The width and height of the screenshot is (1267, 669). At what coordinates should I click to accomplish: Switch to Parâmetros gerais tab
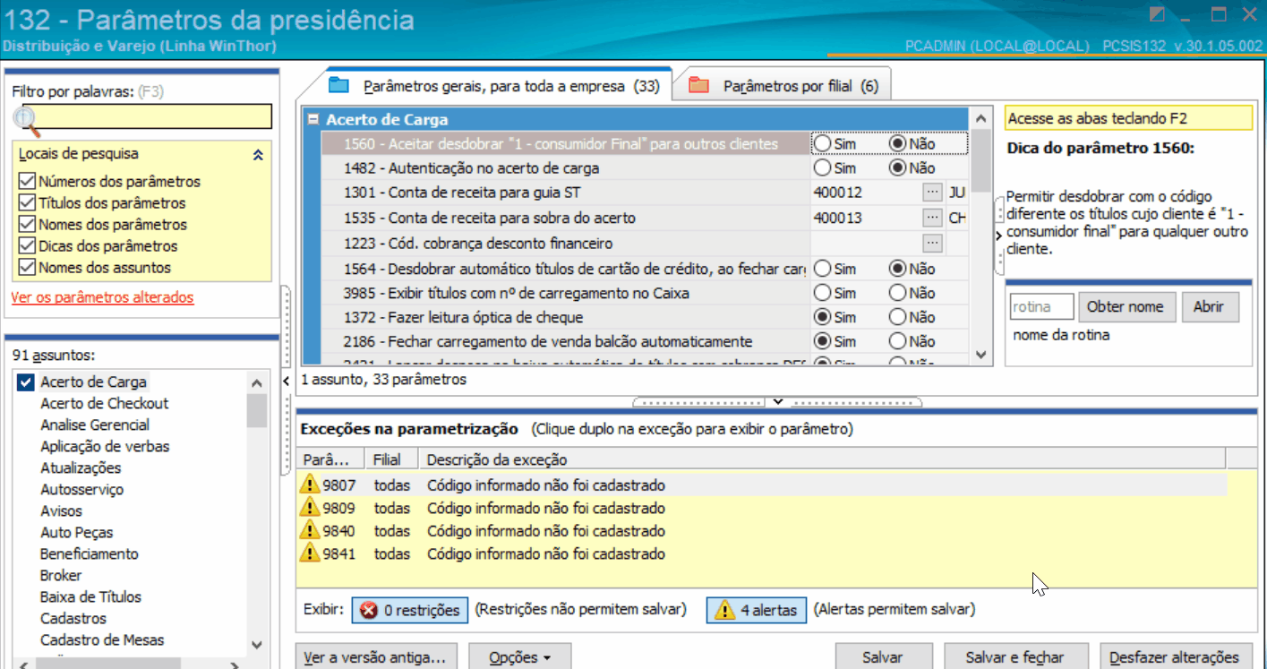coord(497,86)
